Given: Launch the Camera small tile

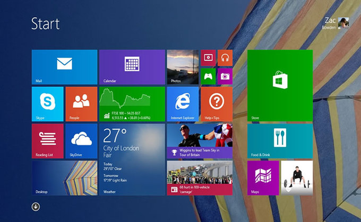Looking at the screenshot, I should [x=225, y=76].
